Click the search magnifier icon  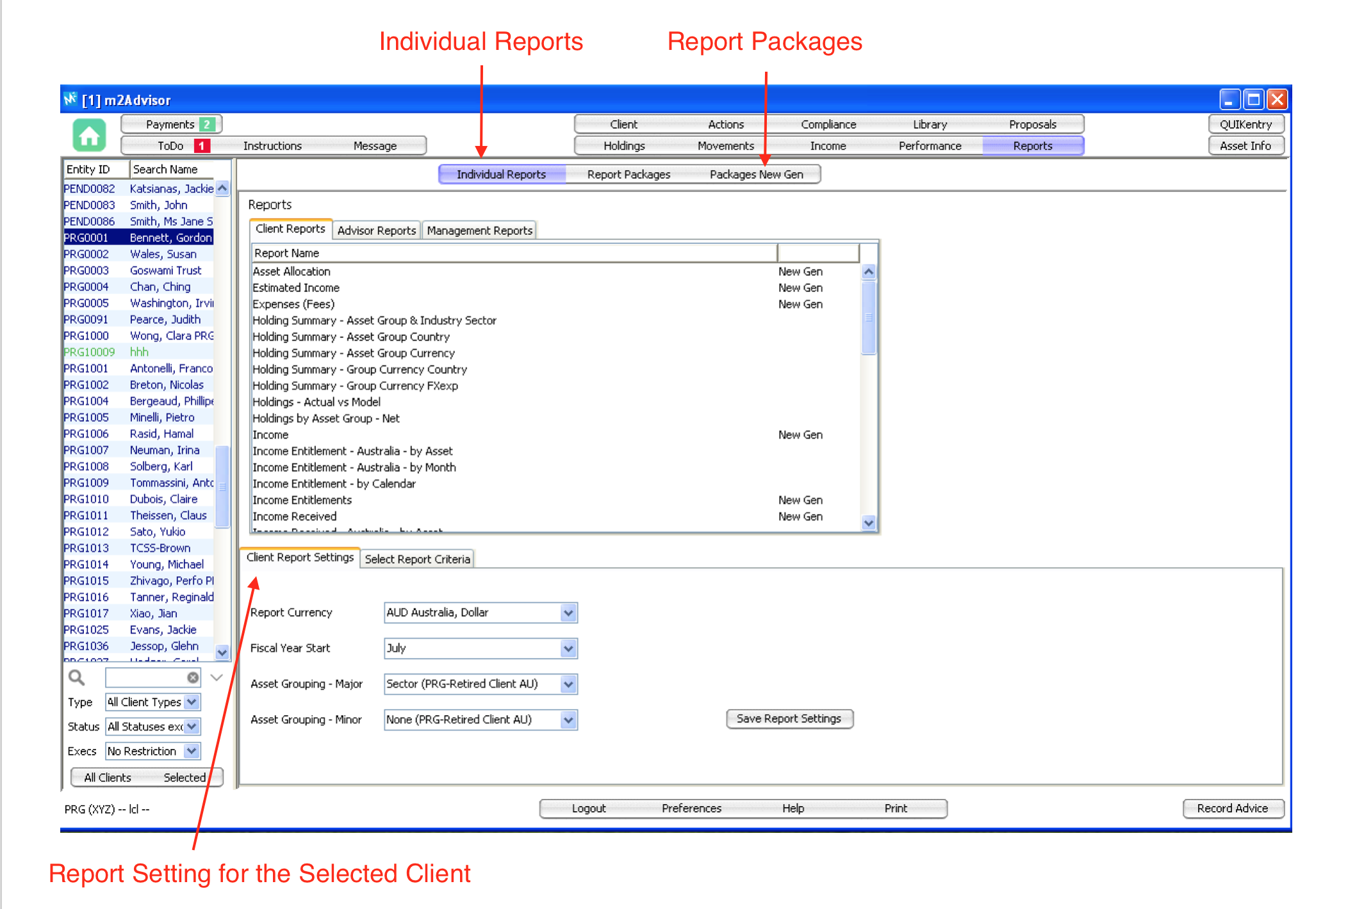coord(76,677)
